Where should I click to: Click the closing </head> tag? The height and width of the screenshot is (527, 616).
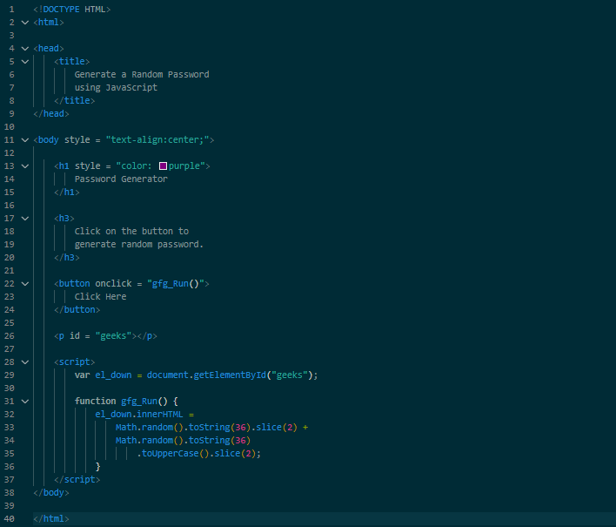point(51,113)
